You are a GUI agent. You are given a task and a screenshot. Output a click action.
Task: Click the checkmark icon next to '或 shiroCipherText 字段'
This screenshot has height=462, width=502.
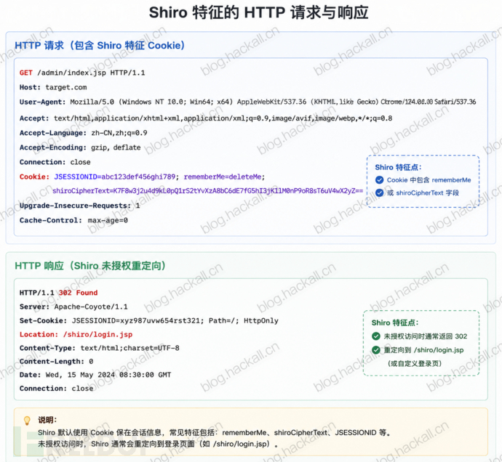tap(379, 192)
